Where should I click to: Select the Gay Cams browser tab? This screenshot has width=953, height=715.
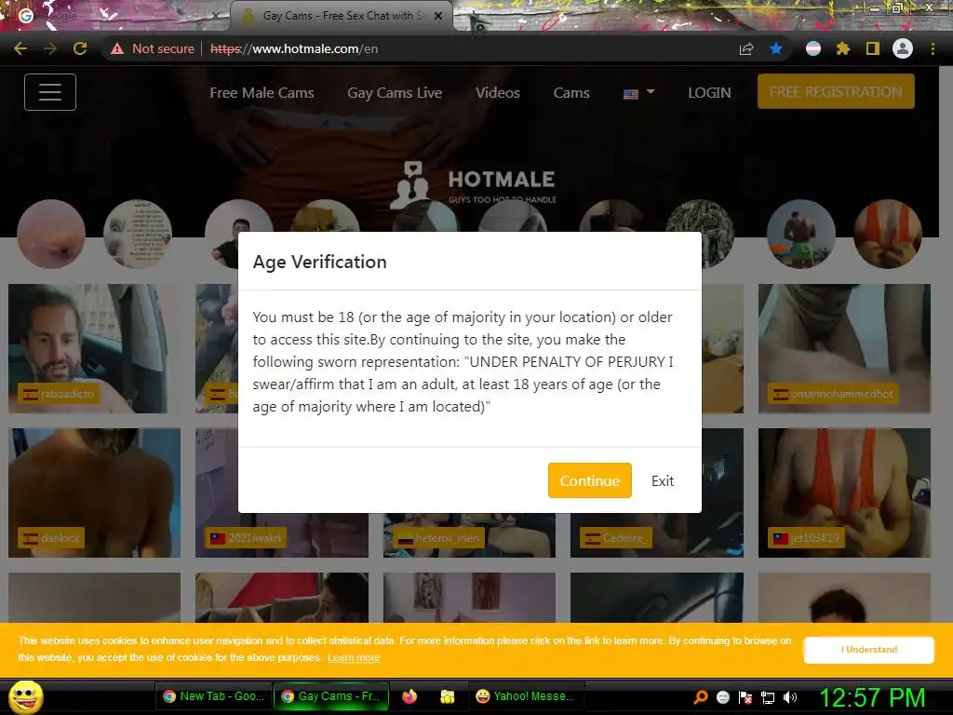pos(341,16)
